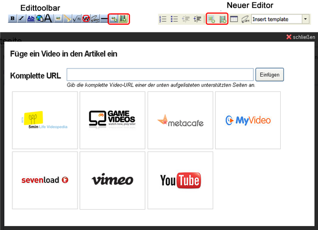The width and height of the screenshot is (318, 230).
Task: Close the video dialog via schließen
Action: (x=301, y=37)
